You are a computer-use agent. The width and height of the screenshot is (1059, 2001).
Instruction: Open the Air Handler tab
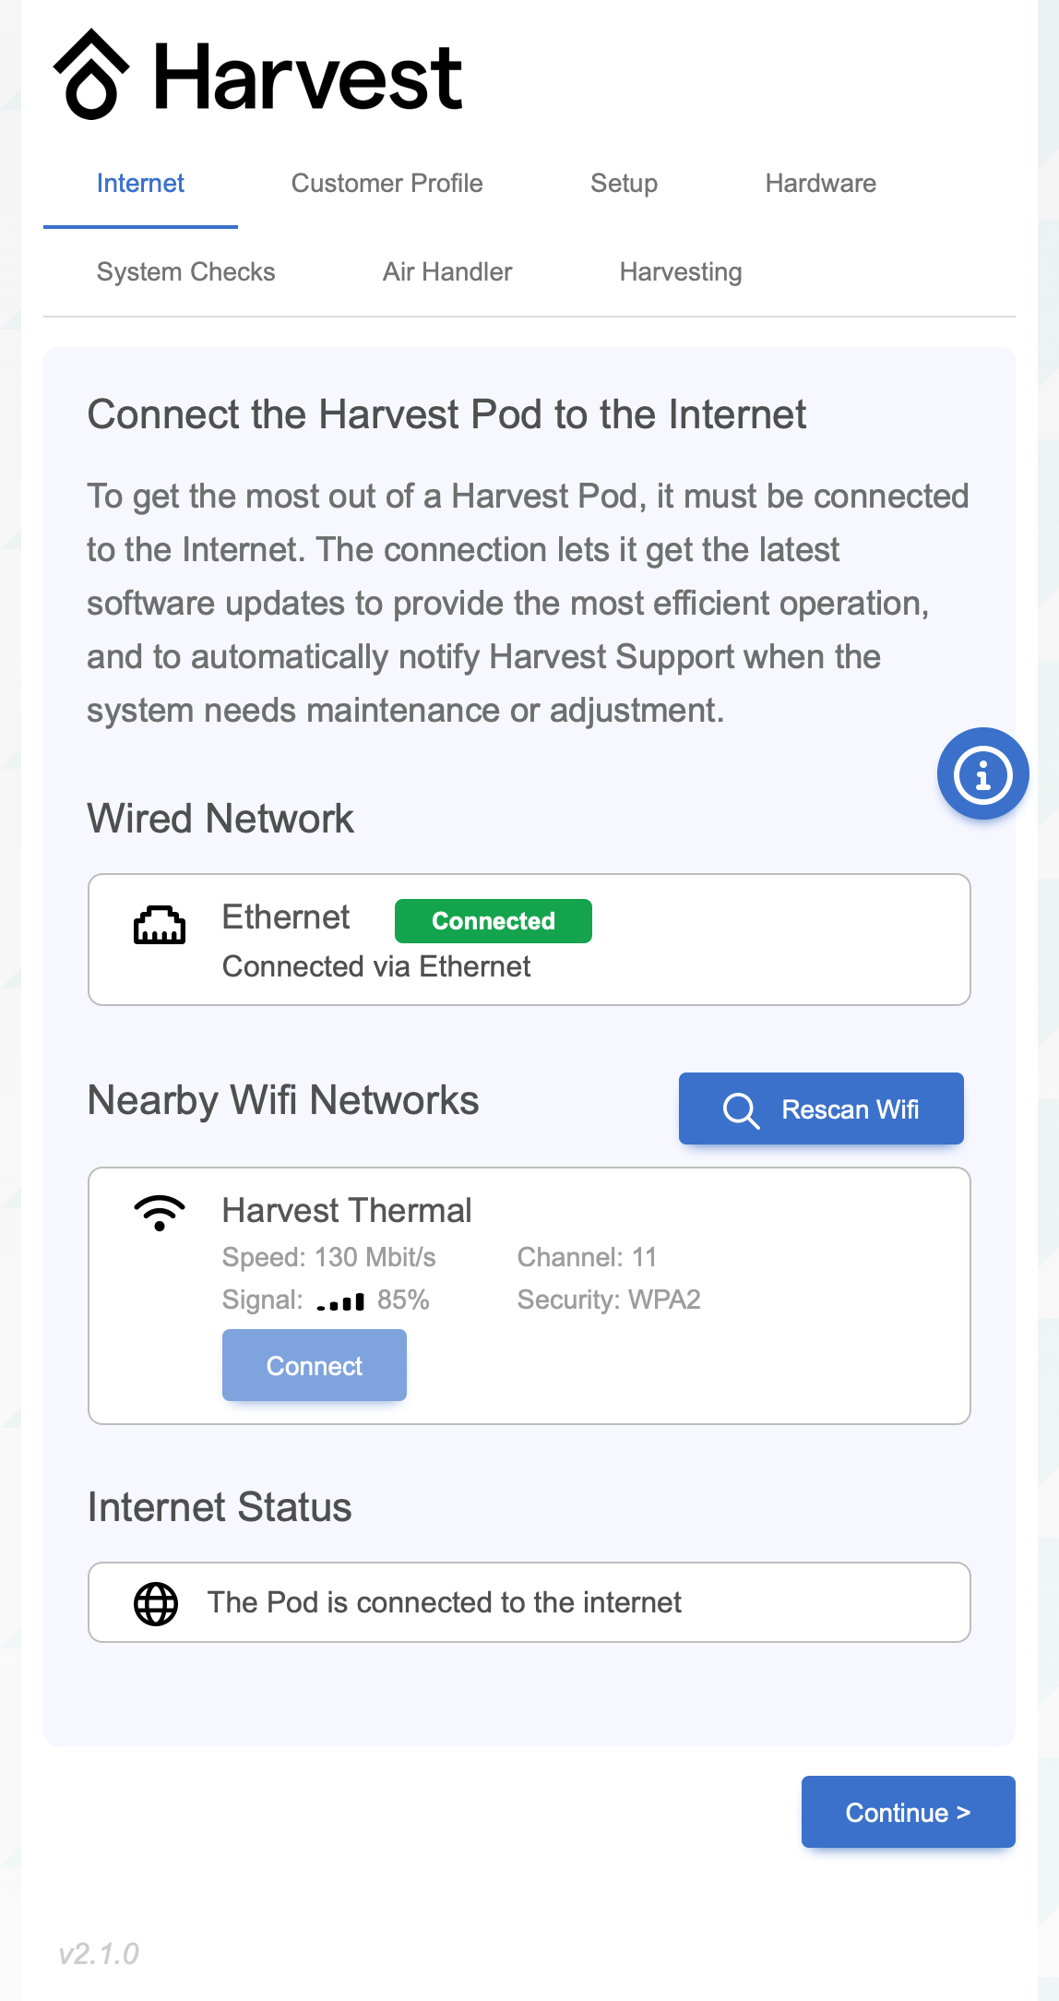tap(447, 272)
